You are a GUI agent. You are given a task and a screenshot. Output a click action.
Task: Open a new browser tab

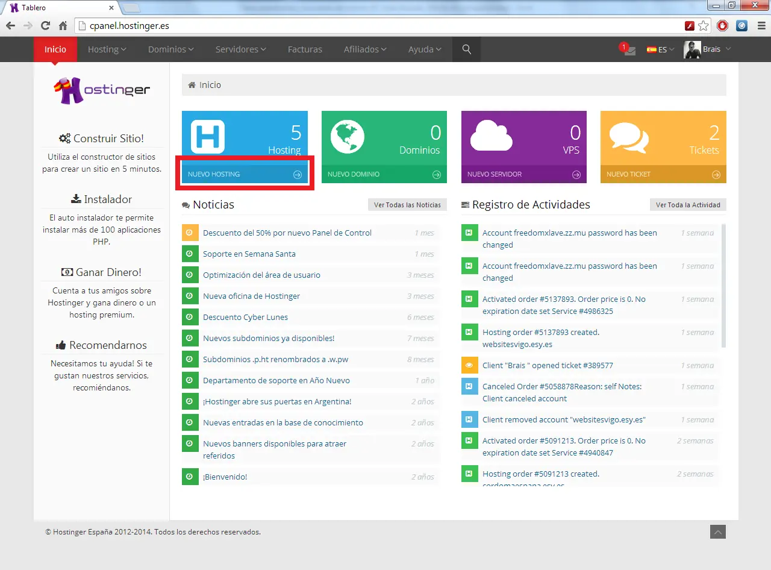click(131, 8)
